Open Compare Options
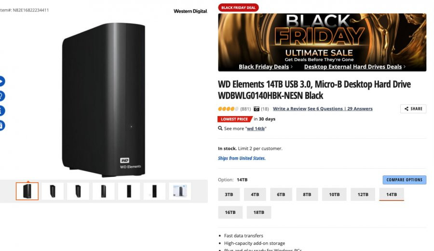 tap(405, 180)
